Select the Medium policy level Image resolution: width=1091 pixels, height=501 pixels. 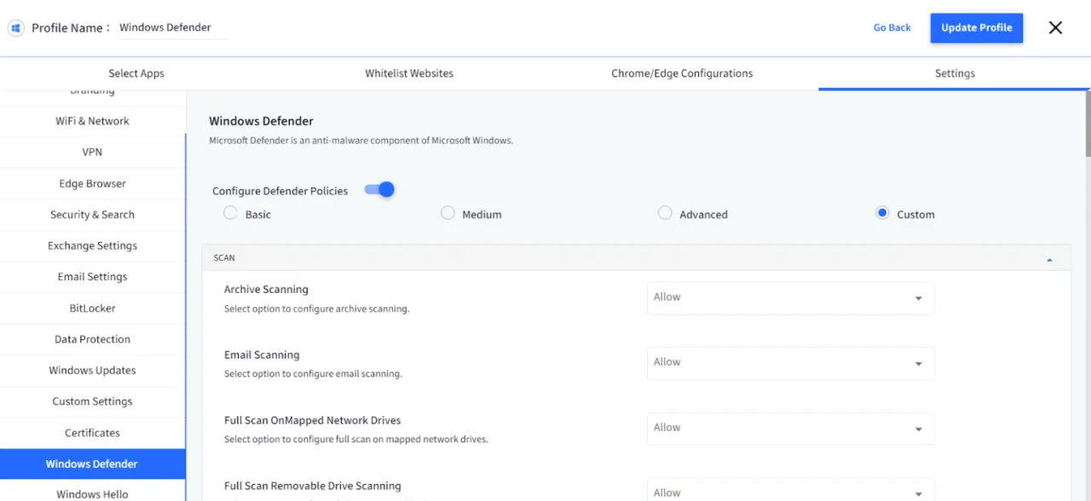[447, 213]
